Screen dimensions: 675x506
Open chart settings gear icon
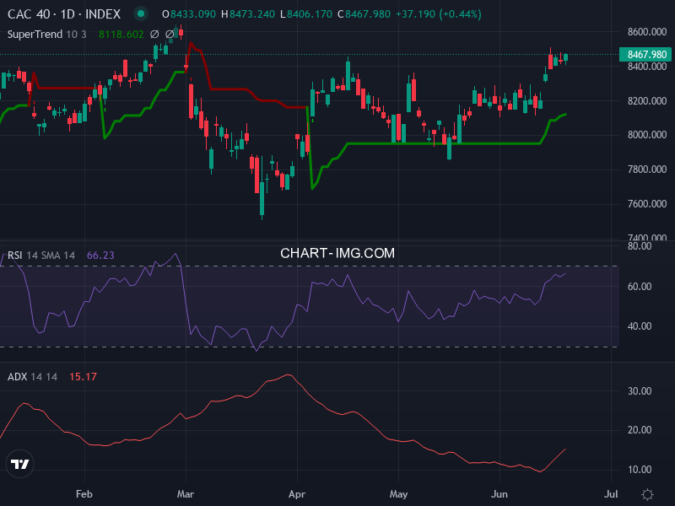(647, 494)
